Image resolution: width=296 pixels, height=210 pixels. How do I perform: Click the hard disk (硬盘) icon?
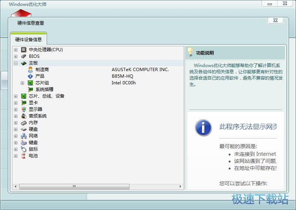pos(24,129)
